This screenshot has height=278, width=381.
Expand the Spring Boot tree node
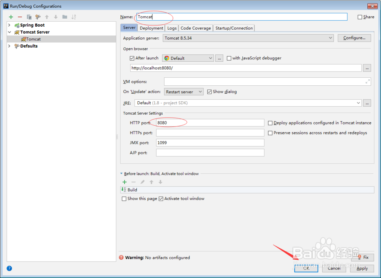click(10, 25)
